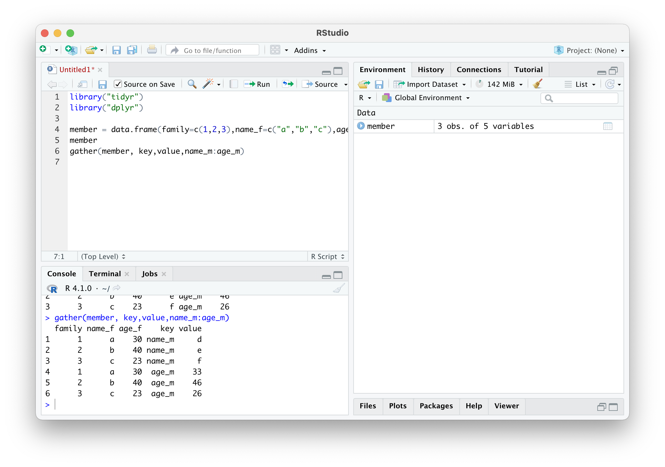This screenshot has height=467, width=665.
Task: Switch to the Connections tab
Action: coord(479,70)
